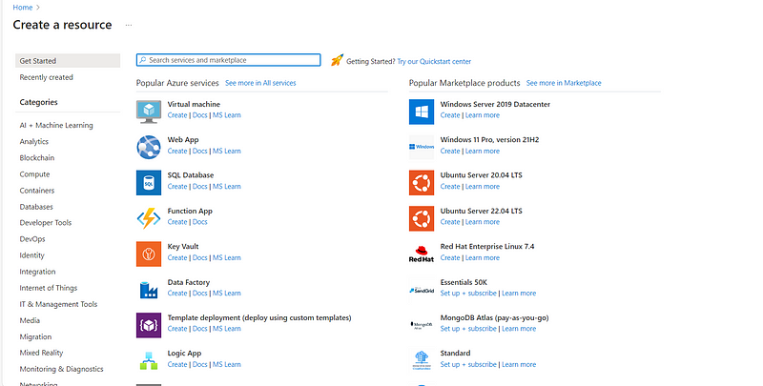Click the Ubuntu Server 20.04 LTS icon
Image resolution: width=763 pixels, height=386 pixels.
(x=422, y=183)
